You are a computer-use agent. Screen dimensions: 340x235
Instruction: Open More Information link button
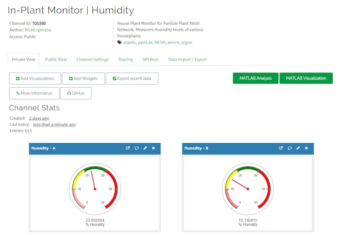coord(34,93)
